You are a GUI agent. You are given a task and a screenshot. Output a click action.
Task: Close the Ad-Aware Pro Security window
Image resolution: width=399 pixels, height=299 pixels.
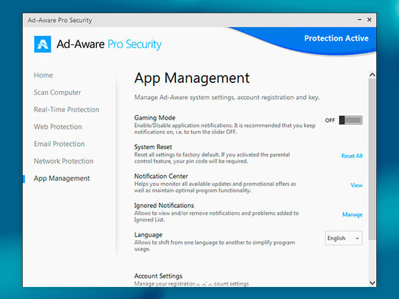click(x=370, y=19)
